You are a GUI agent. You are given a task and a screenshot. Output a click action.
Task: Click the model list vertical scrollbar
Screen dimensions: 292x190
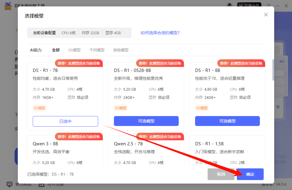[273, 70]
